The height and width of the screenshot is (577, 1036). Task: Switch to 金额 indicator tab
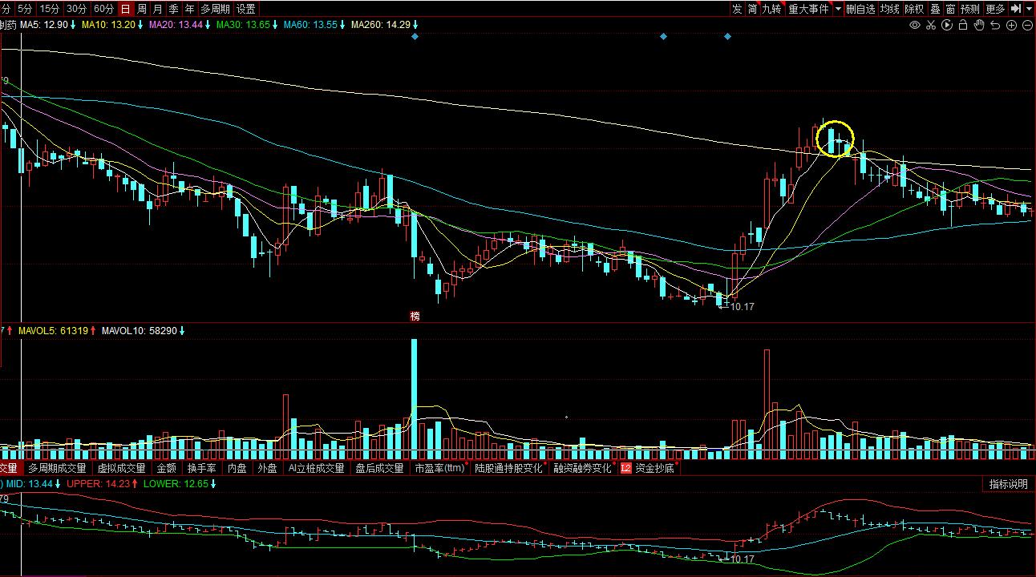(166, 468)
